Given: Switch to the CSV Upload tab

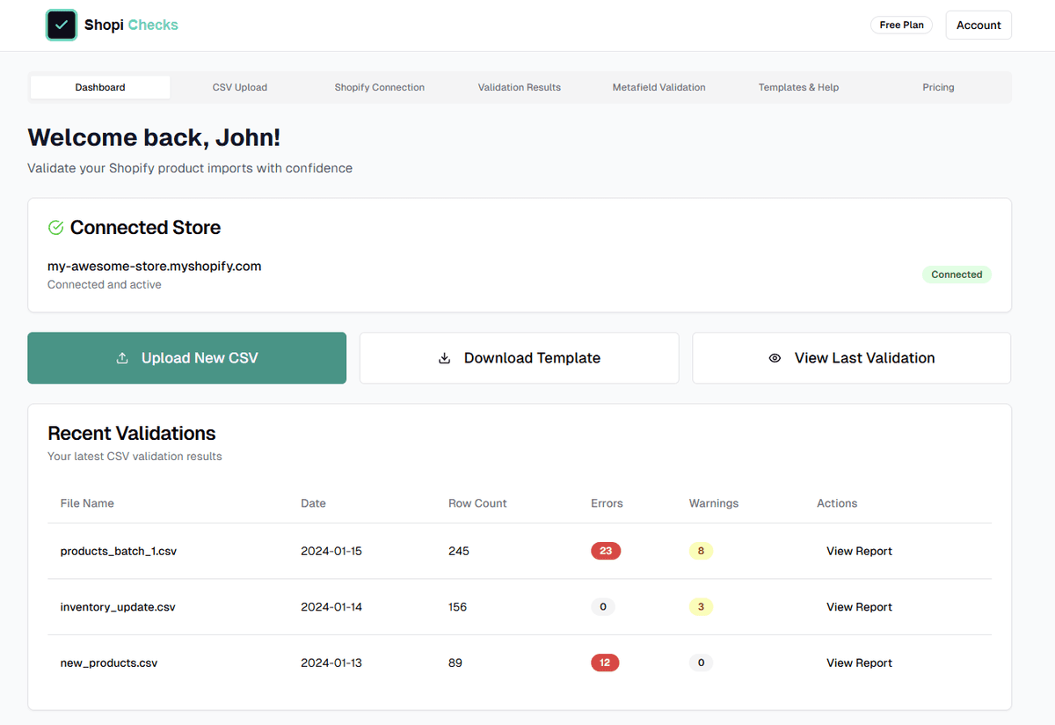Looking at the screenshot, I should (239, 87).
